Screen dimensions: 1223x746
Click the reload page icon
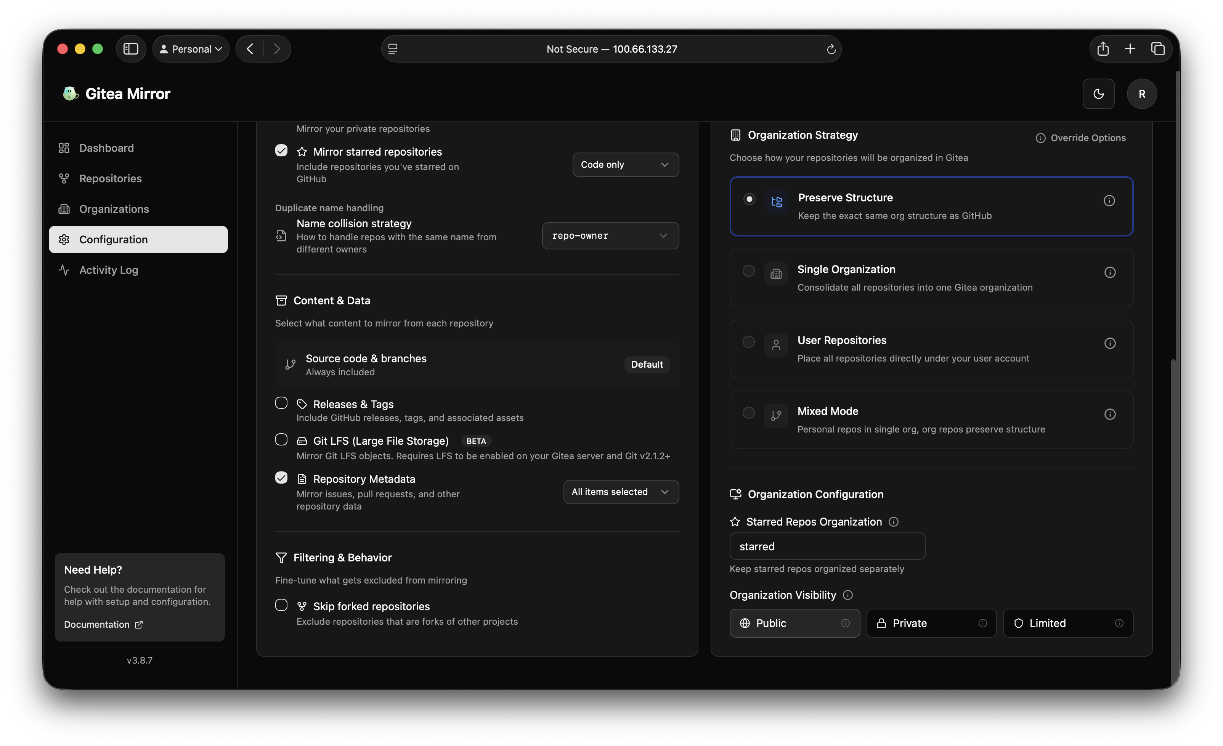point(831,49)
